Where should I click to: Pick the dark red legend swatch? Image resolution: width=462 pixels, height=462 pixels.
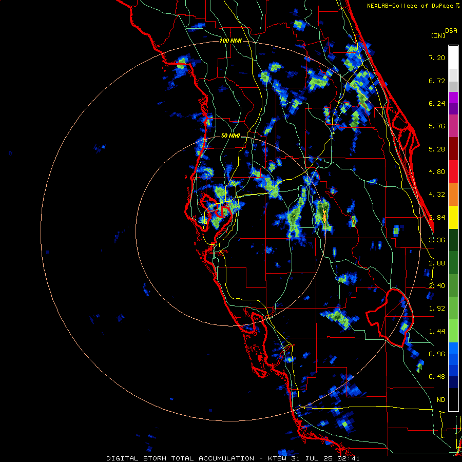click(453, 149)
